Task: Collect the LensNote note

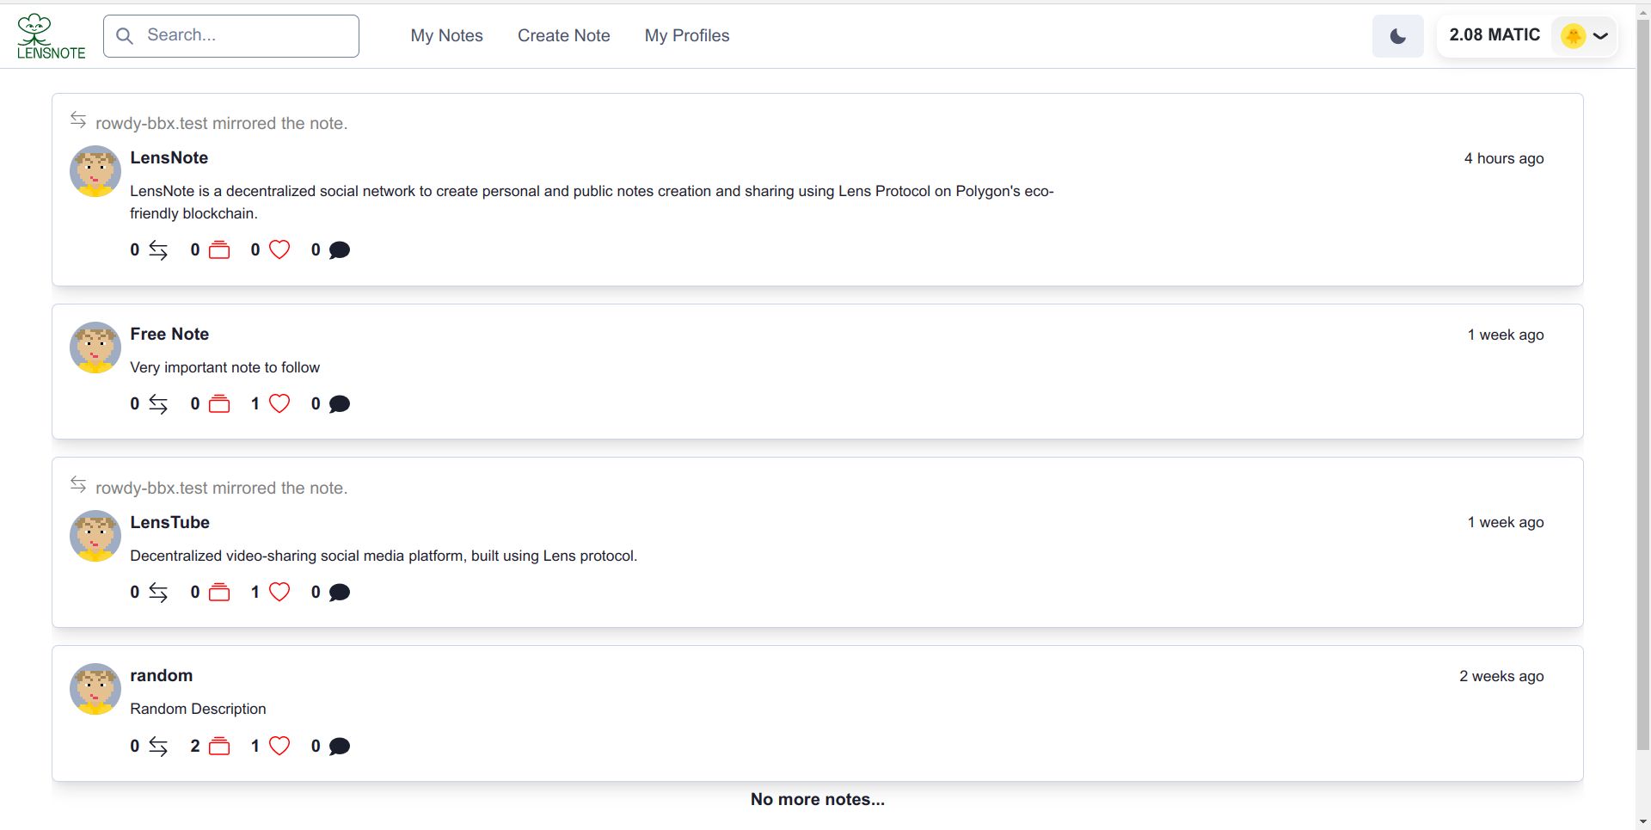Action: click(x=219, y=250)
